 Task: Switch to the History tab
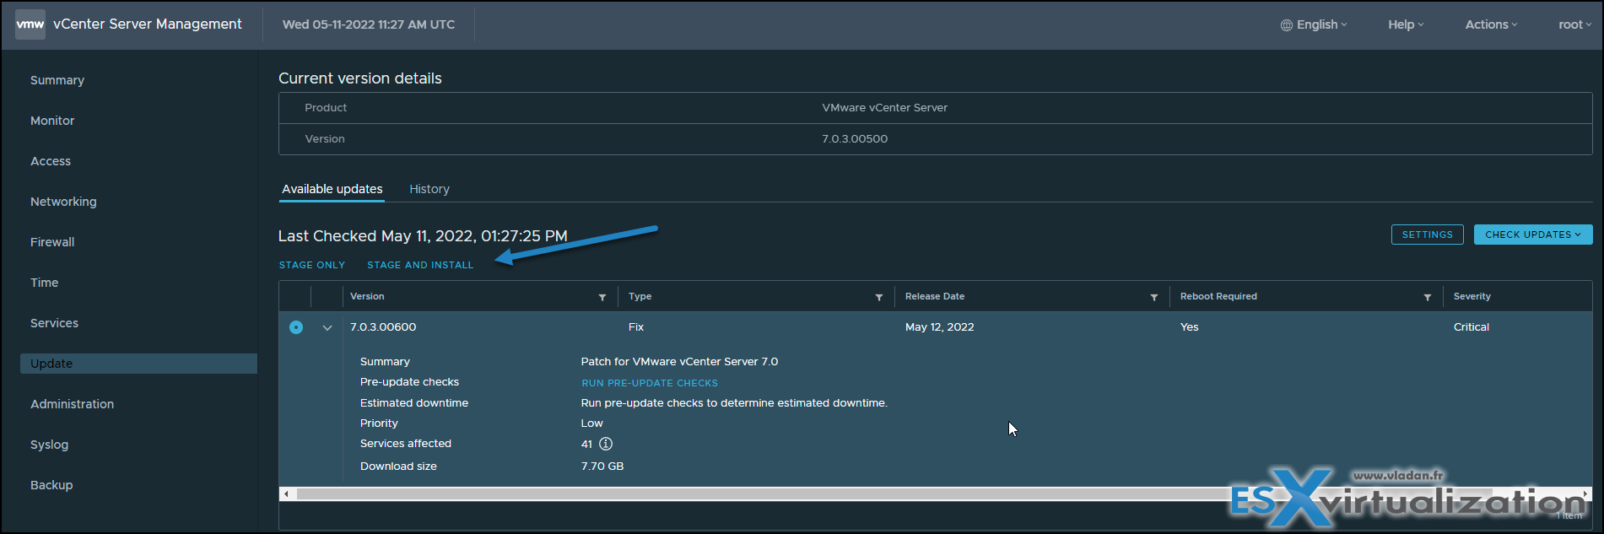[429, 189]
